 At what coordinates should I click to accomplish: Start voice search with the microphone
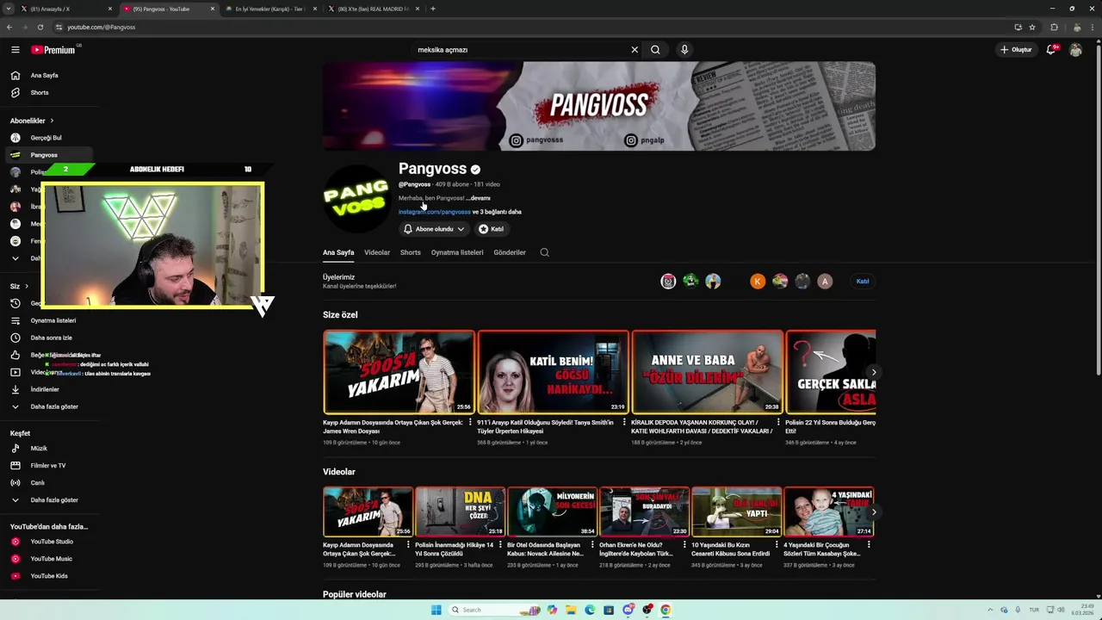[684, 50]
